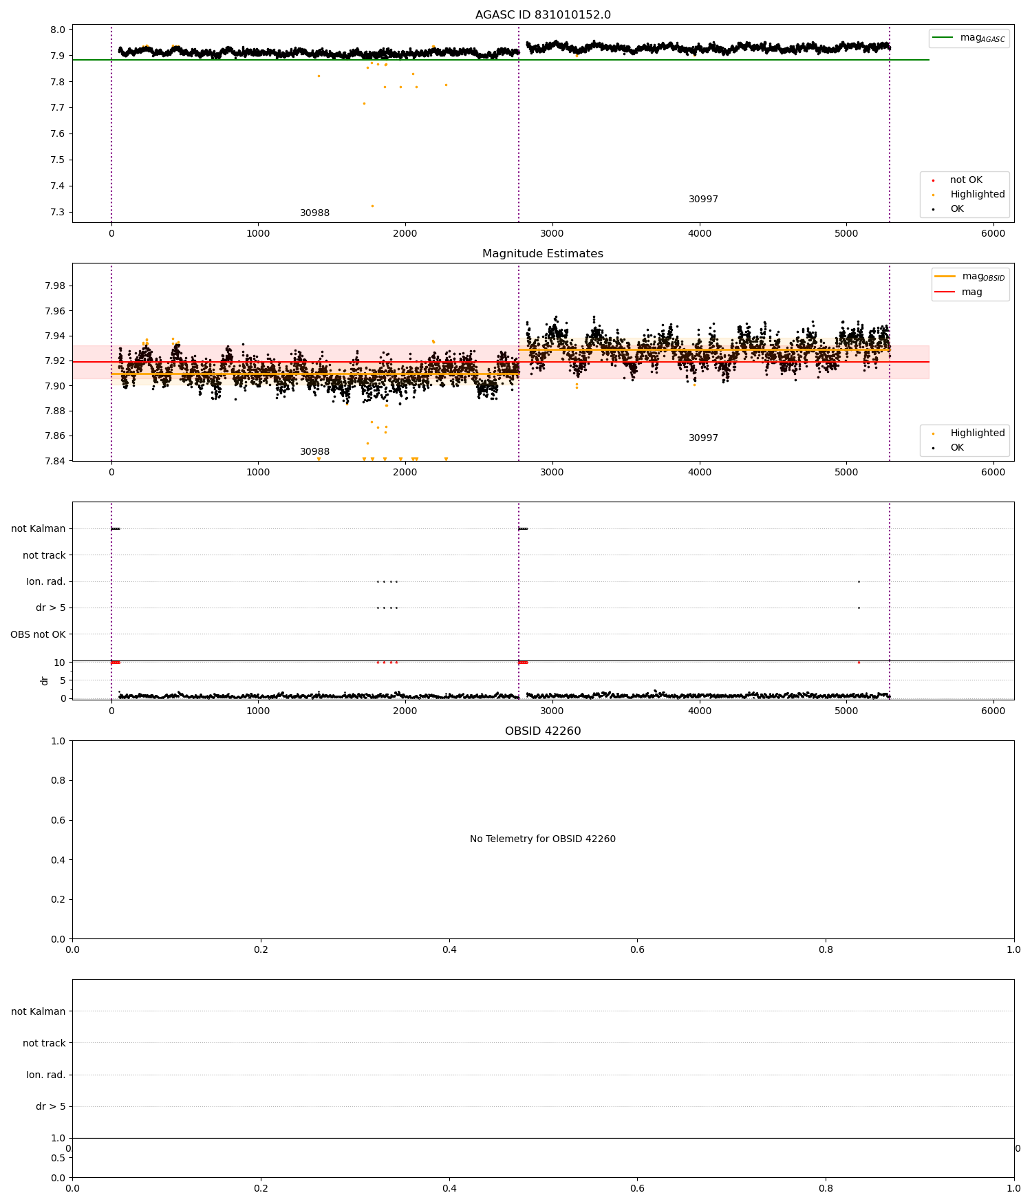Click the red 'not OK' legend marker dot
Screen dimensions: 1032x1204
933,181
